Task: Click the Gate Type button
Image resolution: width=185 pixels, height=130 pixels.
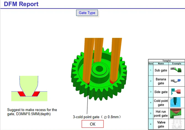Action: pyautogui.click(x=87, y=13)
